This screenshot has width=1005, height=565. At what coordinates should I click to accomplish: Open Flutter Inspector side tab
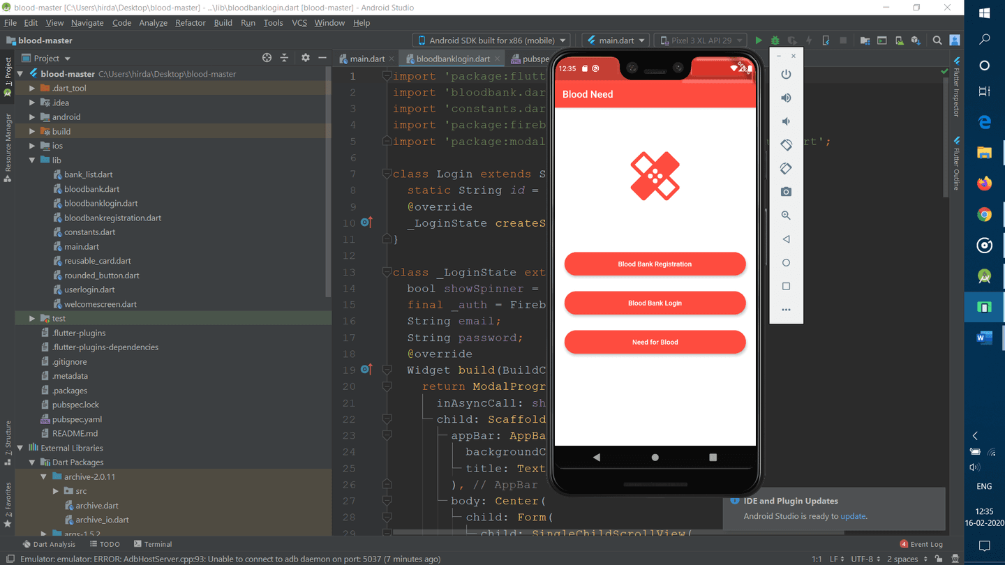click(956, 88)
